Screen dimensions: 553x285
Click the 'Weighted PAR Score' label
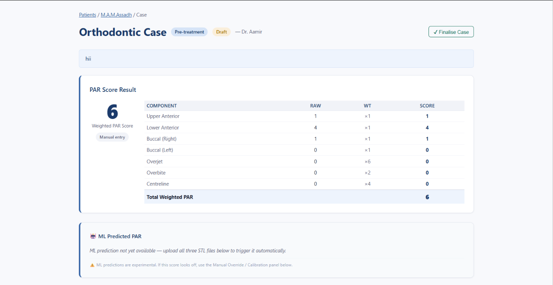pos(112,126)
